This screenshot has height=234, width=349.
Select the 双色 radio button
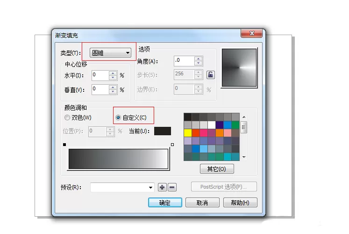click(x=67, y=117)
